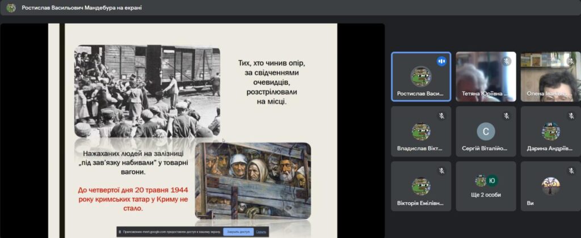The image size is (581, 238).
Task: Click the painting of people in wagon
Action: pos(252,180)
